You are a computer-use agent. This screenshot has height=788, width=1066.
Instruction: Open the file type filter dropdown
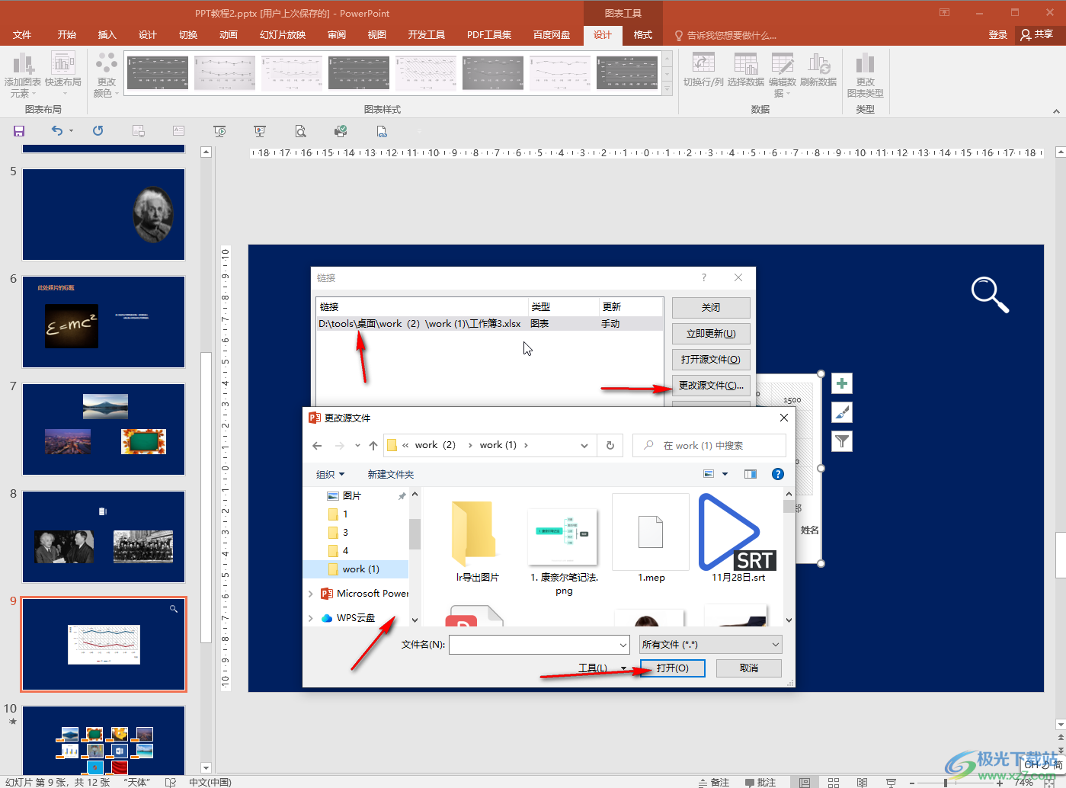point(711,645)
